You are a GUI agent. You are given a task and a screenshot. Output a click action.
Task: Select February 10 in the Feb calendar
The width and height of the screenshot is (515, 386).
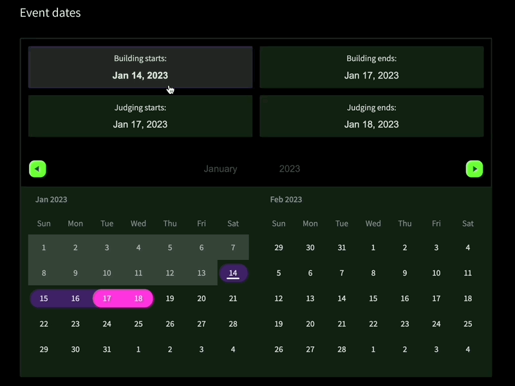[436, 273]
